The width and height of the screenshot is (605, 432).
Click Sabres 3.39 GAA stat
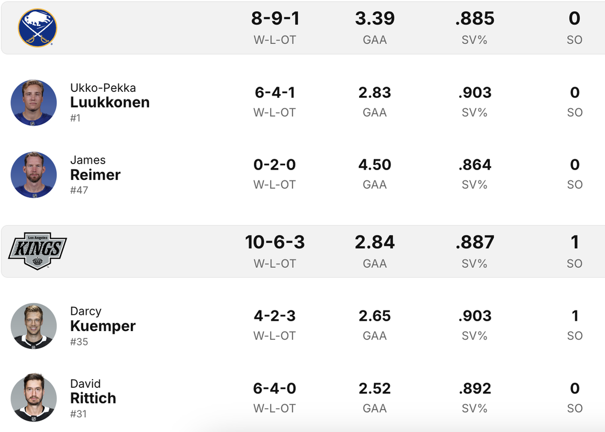tap(375, 18)
